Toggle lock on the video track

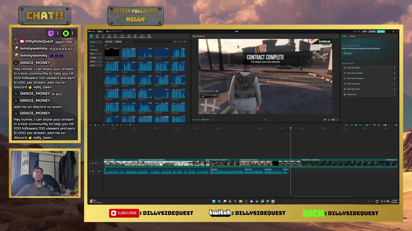point(93,163)
